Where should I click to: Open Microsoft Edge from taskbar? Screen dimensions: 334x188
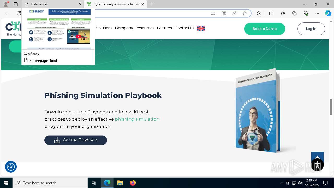(x=107, y=183)
